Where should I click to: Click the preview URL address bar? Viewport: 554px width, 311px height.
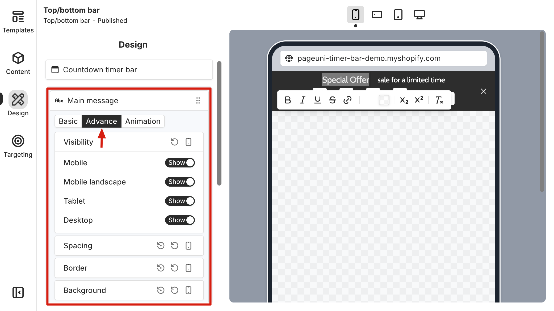(384, 58)
